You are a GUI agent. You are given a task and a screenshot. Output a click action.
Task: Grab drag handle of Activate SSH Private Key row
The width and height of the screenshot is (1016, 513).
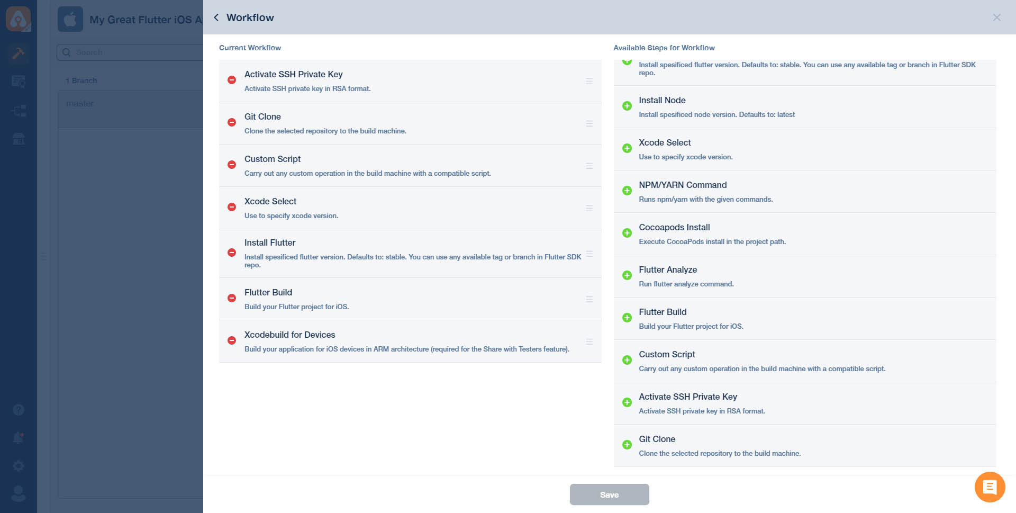(x=589, y=81)
